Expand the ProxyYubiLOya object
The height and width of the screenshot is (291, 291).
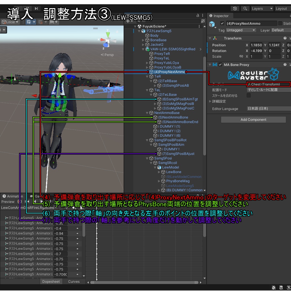(147, 63)
